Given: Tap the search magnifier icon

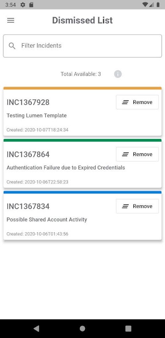Looking at the screenshot, I should pyautogui.click(x=12, y=46).
